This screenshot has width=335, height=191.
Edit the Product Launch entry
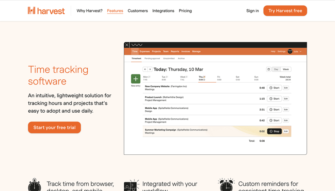pos(286,99)
